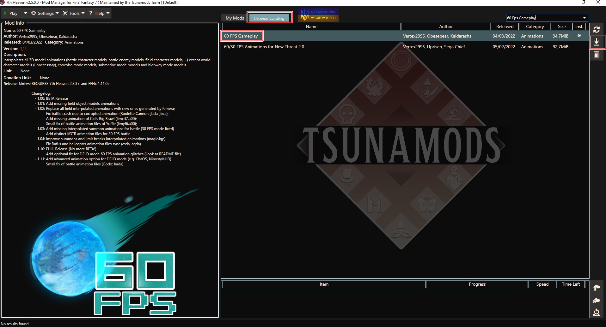
Task: Click the installed asterisk for 60 FPS Gameplay
Action: [x=579, y=36]
